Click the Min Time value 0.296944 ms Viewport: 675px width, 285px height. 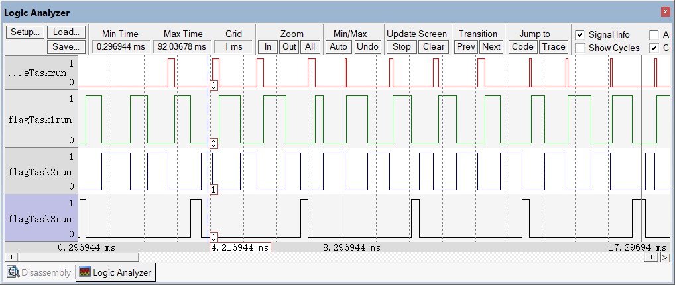[121, 47]
